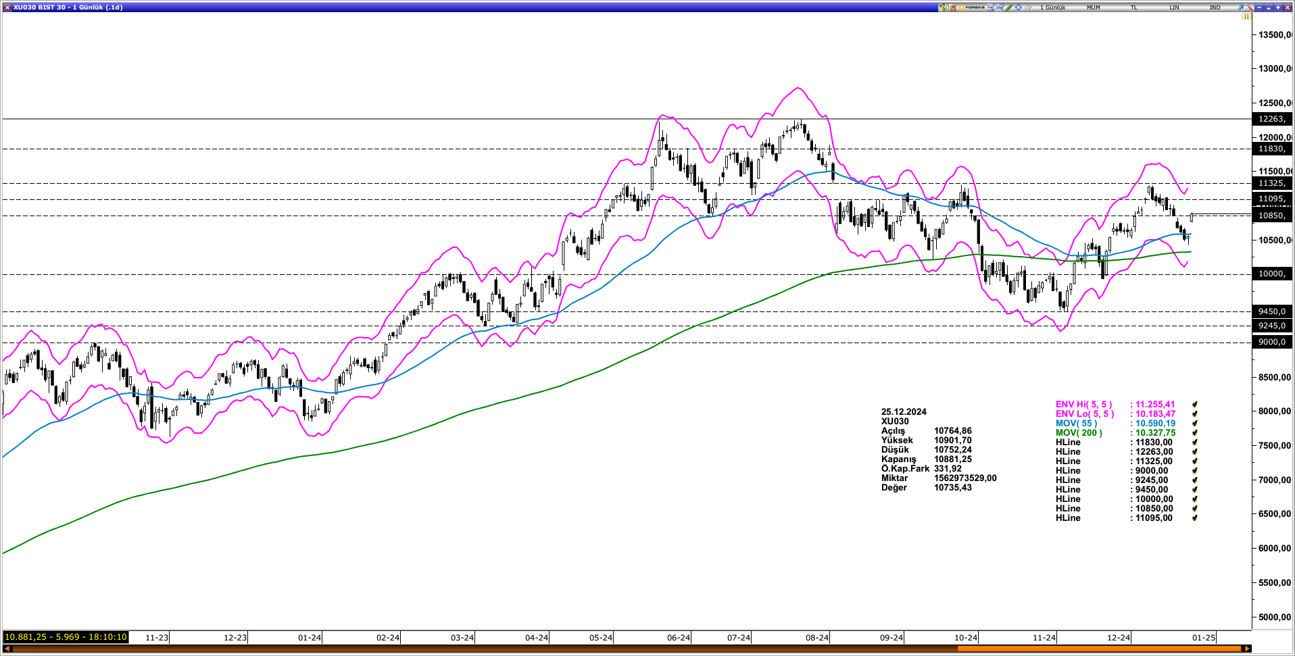Click the Açılış 10764,86 value
This screenshot has height=656, width=1295.
(x=953, y=430)
